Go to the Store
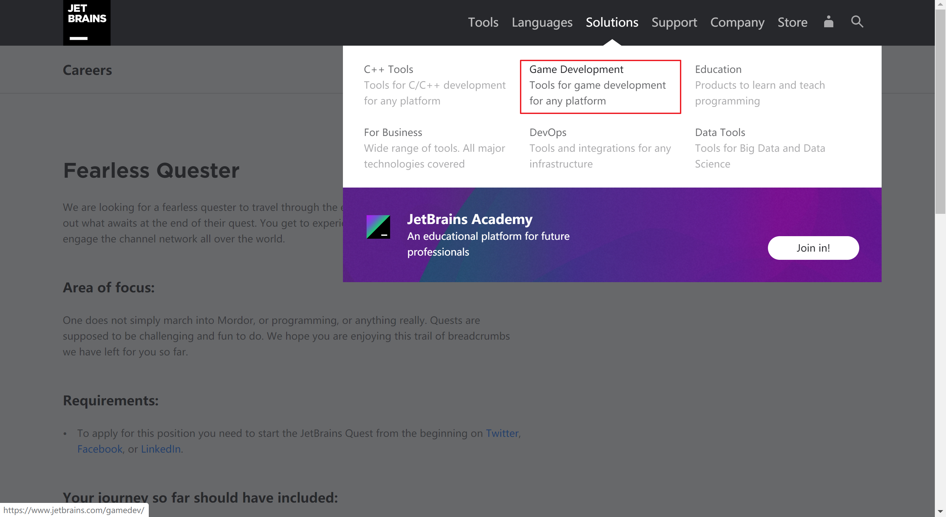 [792, 22]
